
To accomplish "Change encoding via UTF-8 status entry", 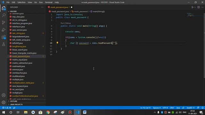I will [x=165, y=108].
